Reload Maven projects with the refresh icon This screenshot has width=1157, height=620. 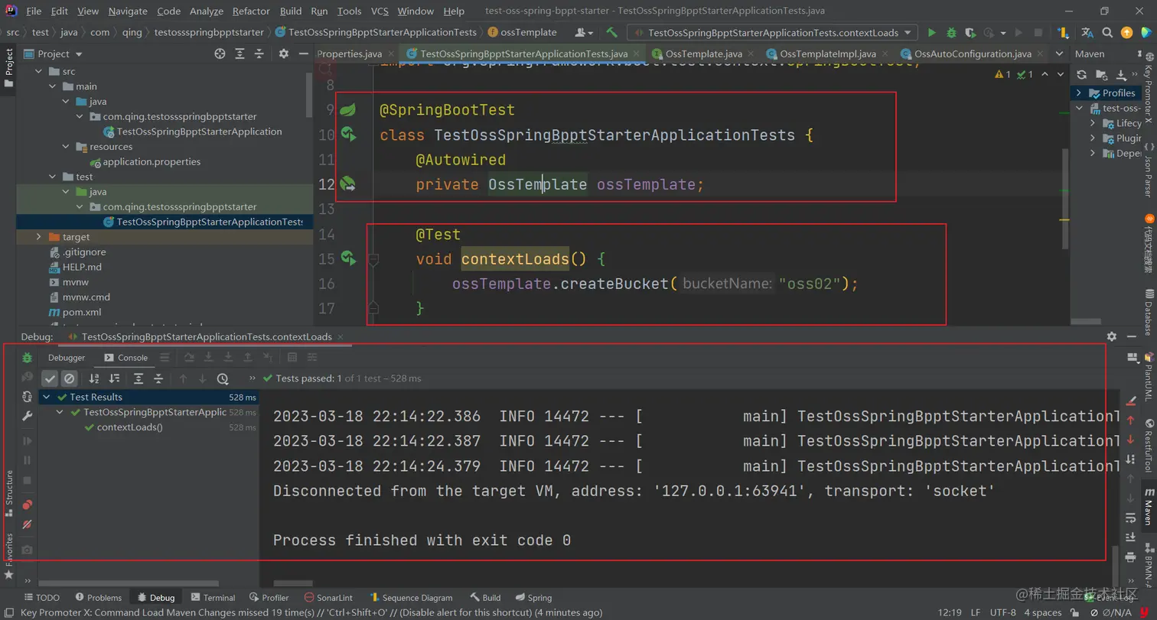(x=1081, y=75)
